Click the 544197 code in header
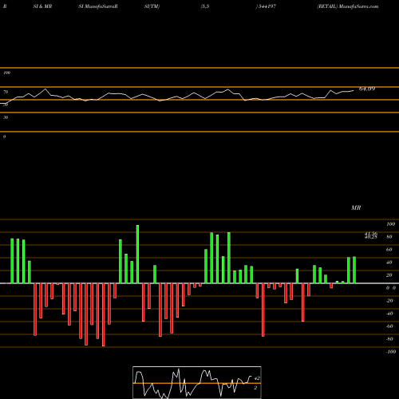The width and height of the screenshot is (399, 399). pos(267,6)
